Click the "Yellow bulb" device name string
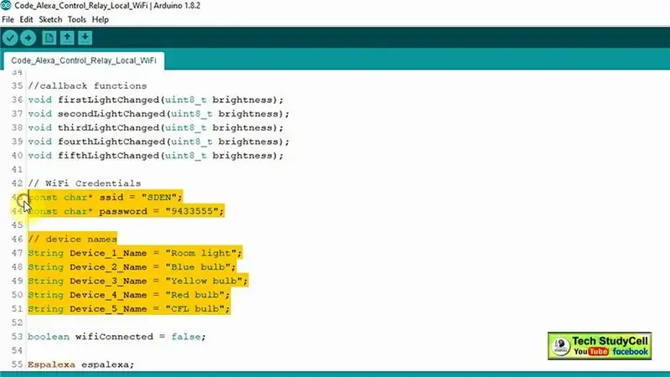The image size is (670, 377). tap(204, 281)
